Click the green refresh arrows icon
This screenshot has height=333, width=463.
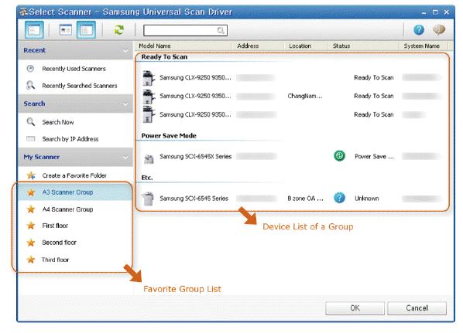tap(118, 30)
